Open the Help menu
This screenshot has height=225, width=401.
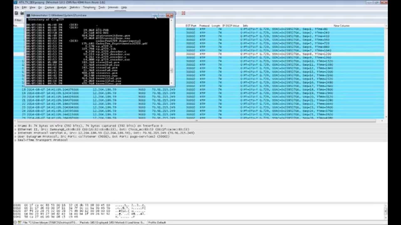pos(124,7)
